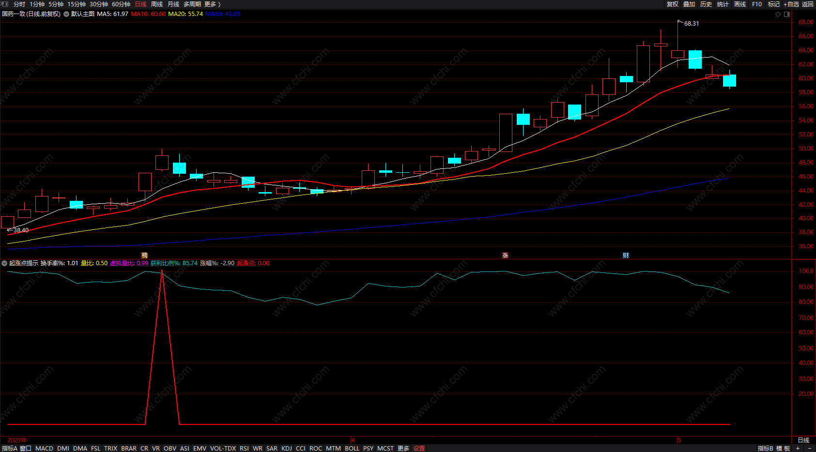This screenshot has width=816, height=452.
Task: Click the minus zoom-out icon at bottom right
Action: tap(809, 448)
